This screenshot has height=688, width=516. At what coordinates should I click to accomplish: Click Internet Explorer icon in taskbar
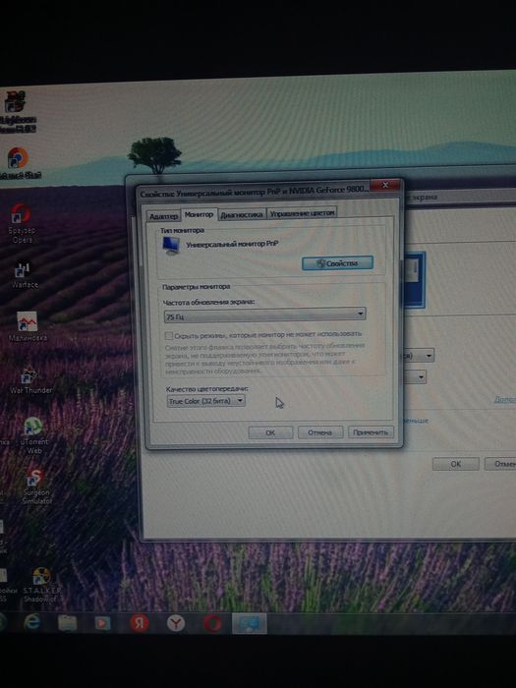(32, 622)
